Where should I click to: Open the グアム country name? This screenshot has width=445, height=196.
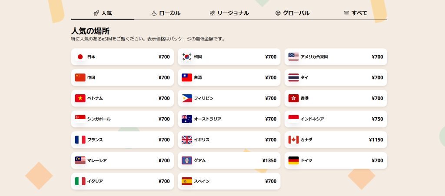(x=199, y=160)
